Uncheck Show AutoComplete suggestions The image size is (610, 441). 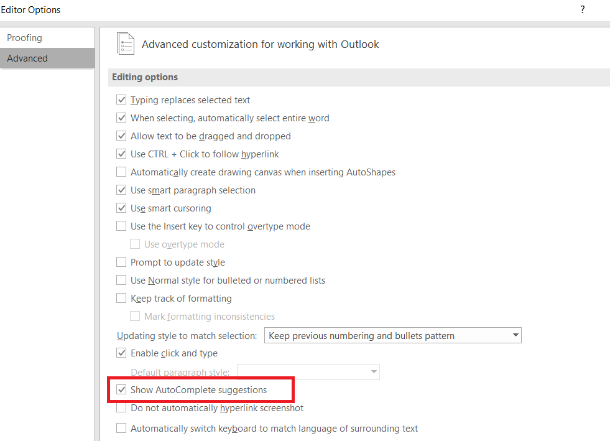click(121, 390)
